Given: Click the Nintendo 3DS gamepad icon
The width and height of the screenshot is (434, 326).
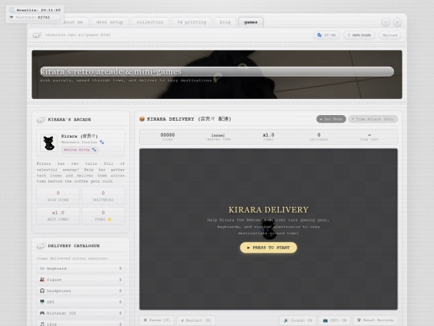Looking at the screenshot, I should (x=42, y=313).
